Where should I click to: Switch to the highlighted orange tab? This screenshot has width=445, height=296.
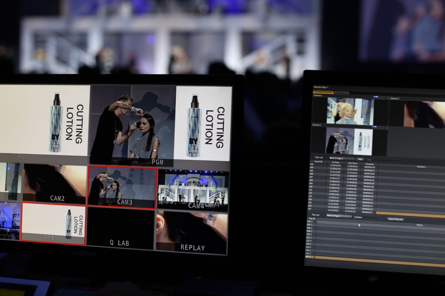[323, 92]
